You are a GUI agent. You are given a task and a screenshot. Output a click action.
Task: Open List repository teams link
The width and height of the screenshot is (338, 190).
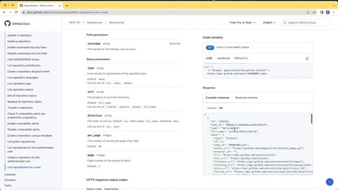[20, 89]
